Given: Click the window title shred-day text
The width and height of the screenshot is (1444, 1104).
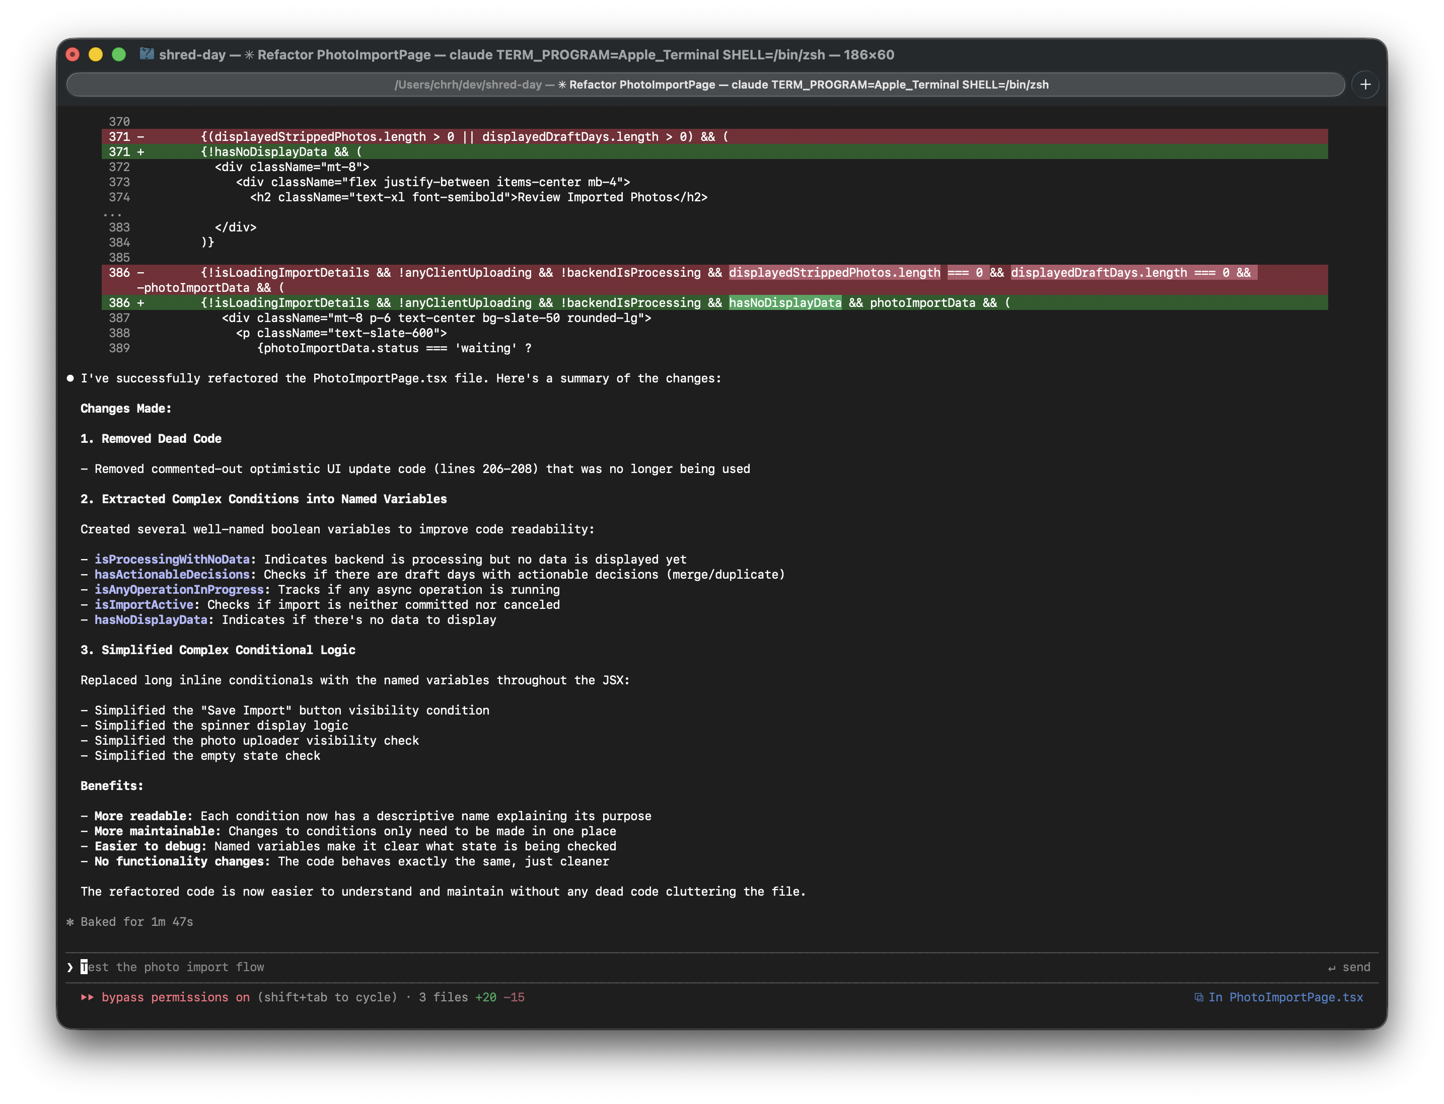Looking at the screenshot, I should pyautogui.click(x=192, y=54).
